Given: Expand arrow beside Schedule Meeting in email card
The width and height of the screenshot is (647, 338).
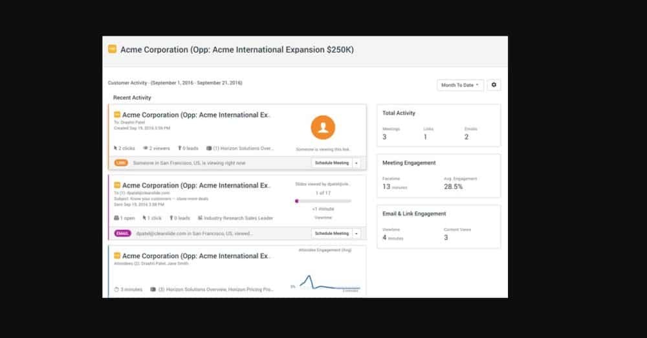Looking at the screenshot, I should pyautogui.click(x=356, y=233).
